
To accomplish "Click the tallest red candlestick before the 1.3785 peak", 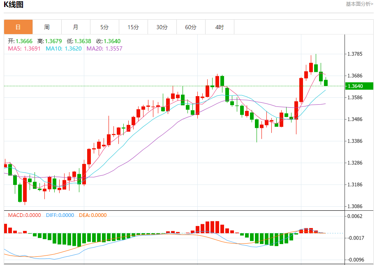I will click(x=301, y=90).
